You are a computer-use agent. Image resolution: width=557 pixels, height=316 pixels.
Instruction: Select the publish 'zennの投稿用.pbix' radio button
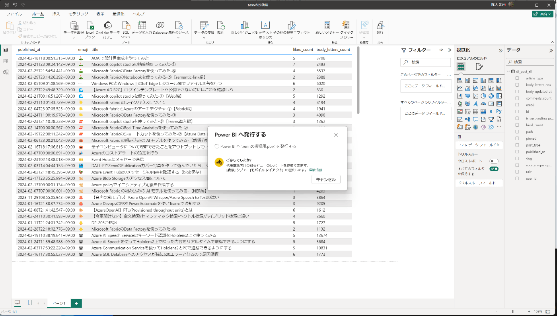(216, 146)
